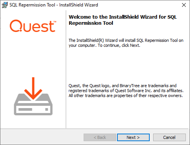The height and width of the screenshot is (145, 190).
Task: Click the title bar text SQL Repermission Tool
Action: click(32, 5)
